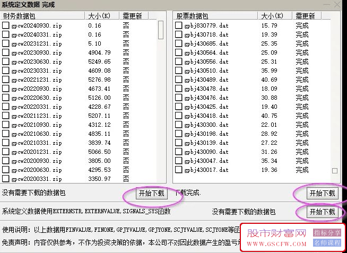Toggle checkbox for gpcw20221231.zip

pyautogui.click(x=6, y=80)
